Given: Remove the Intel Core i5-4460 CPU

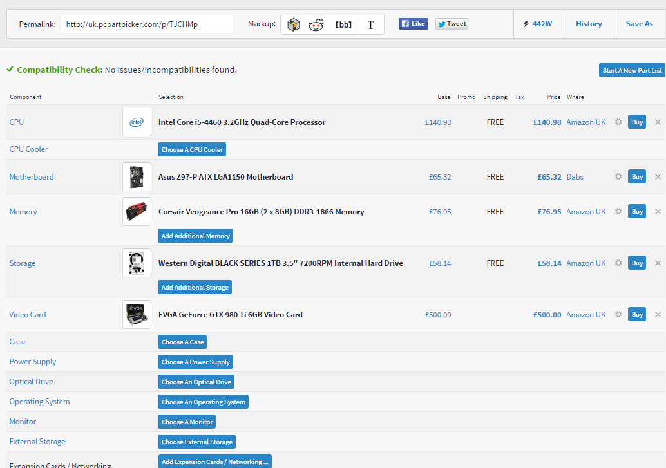Looking at the screenshot, I should (x=658, y=122).
